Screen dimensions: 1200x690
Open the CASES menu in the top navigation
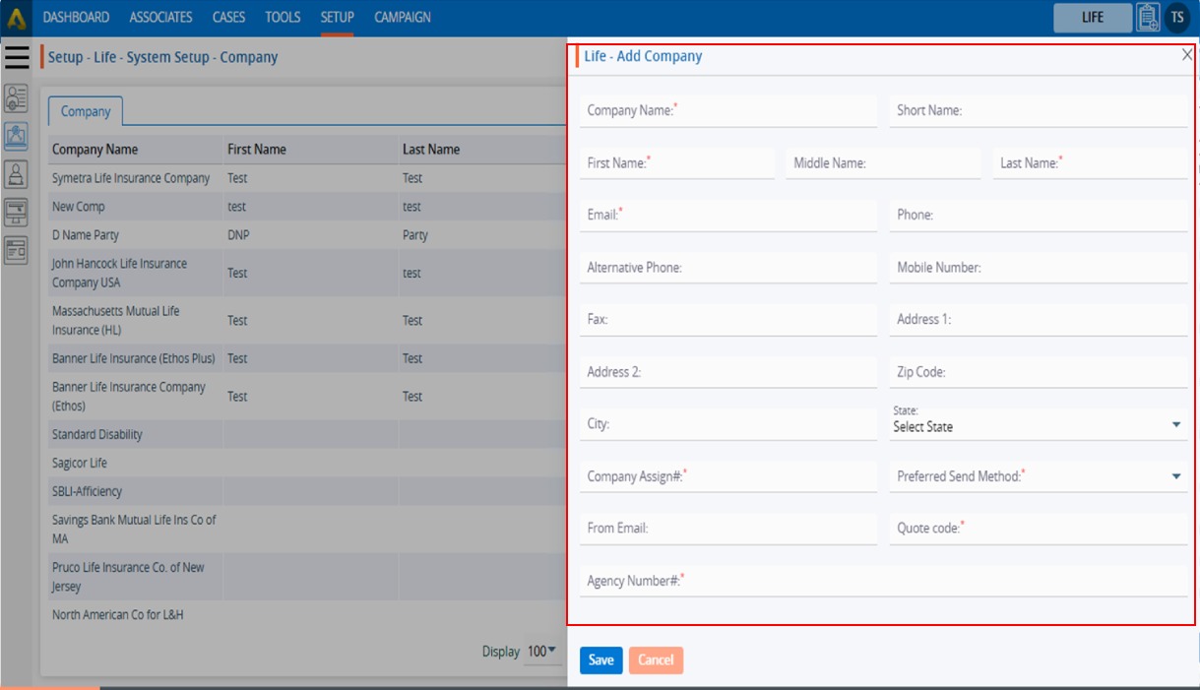point(228,18)
